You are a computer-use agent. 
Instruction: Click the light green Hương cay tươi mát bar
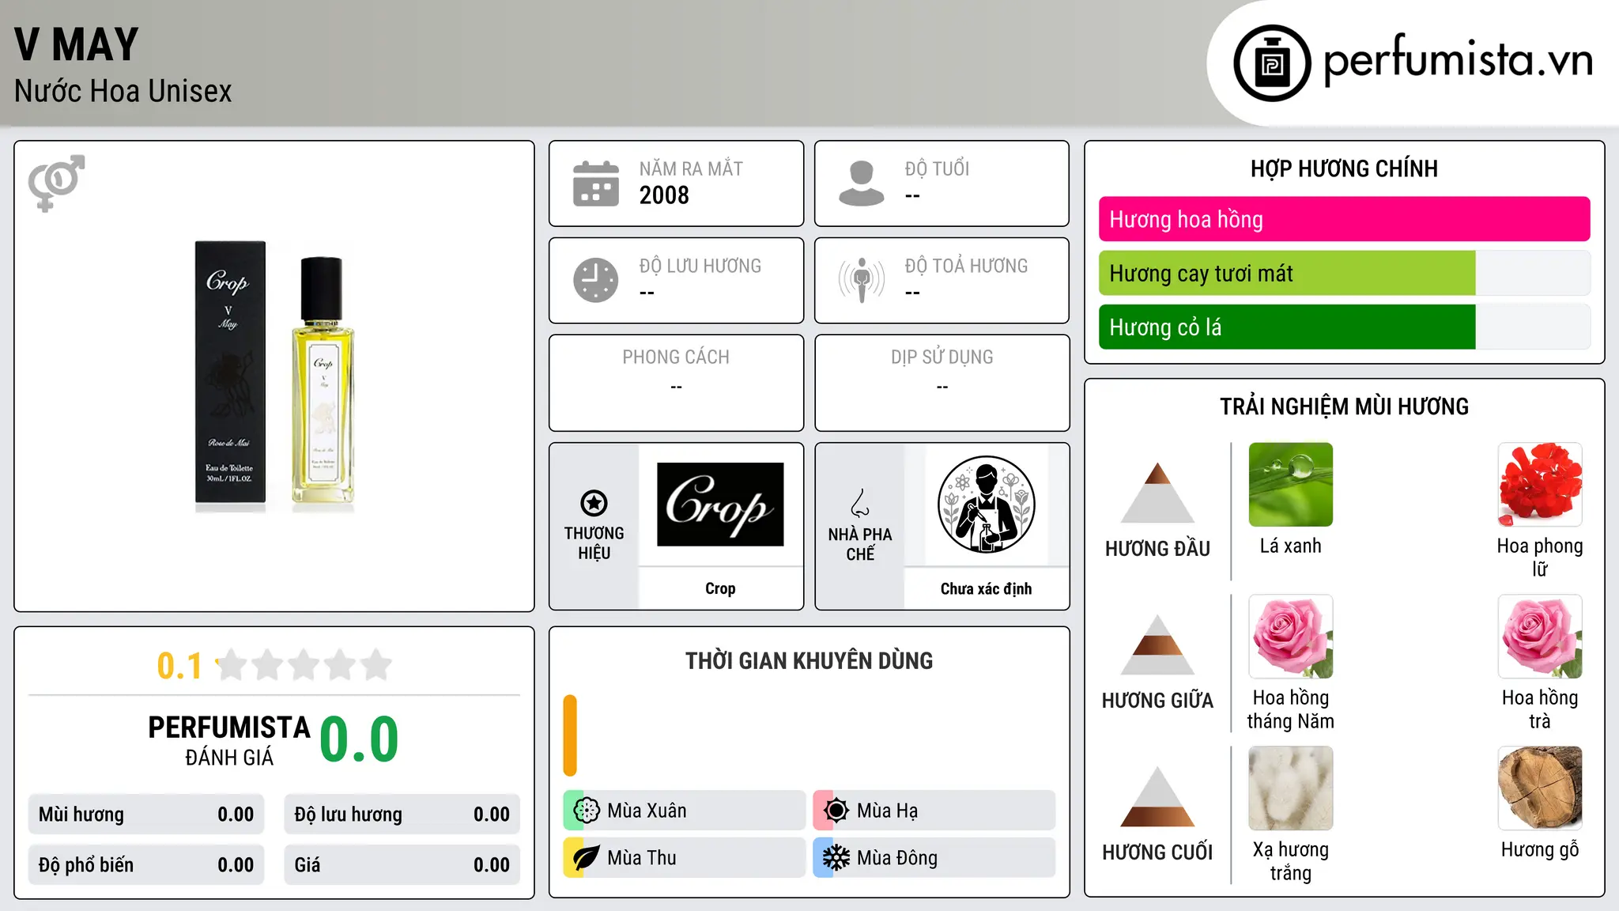click(1287, 273)
